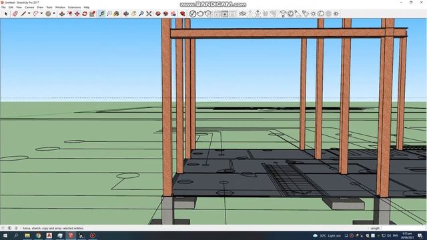Select the Offset tool

click(x=69, y=13)
